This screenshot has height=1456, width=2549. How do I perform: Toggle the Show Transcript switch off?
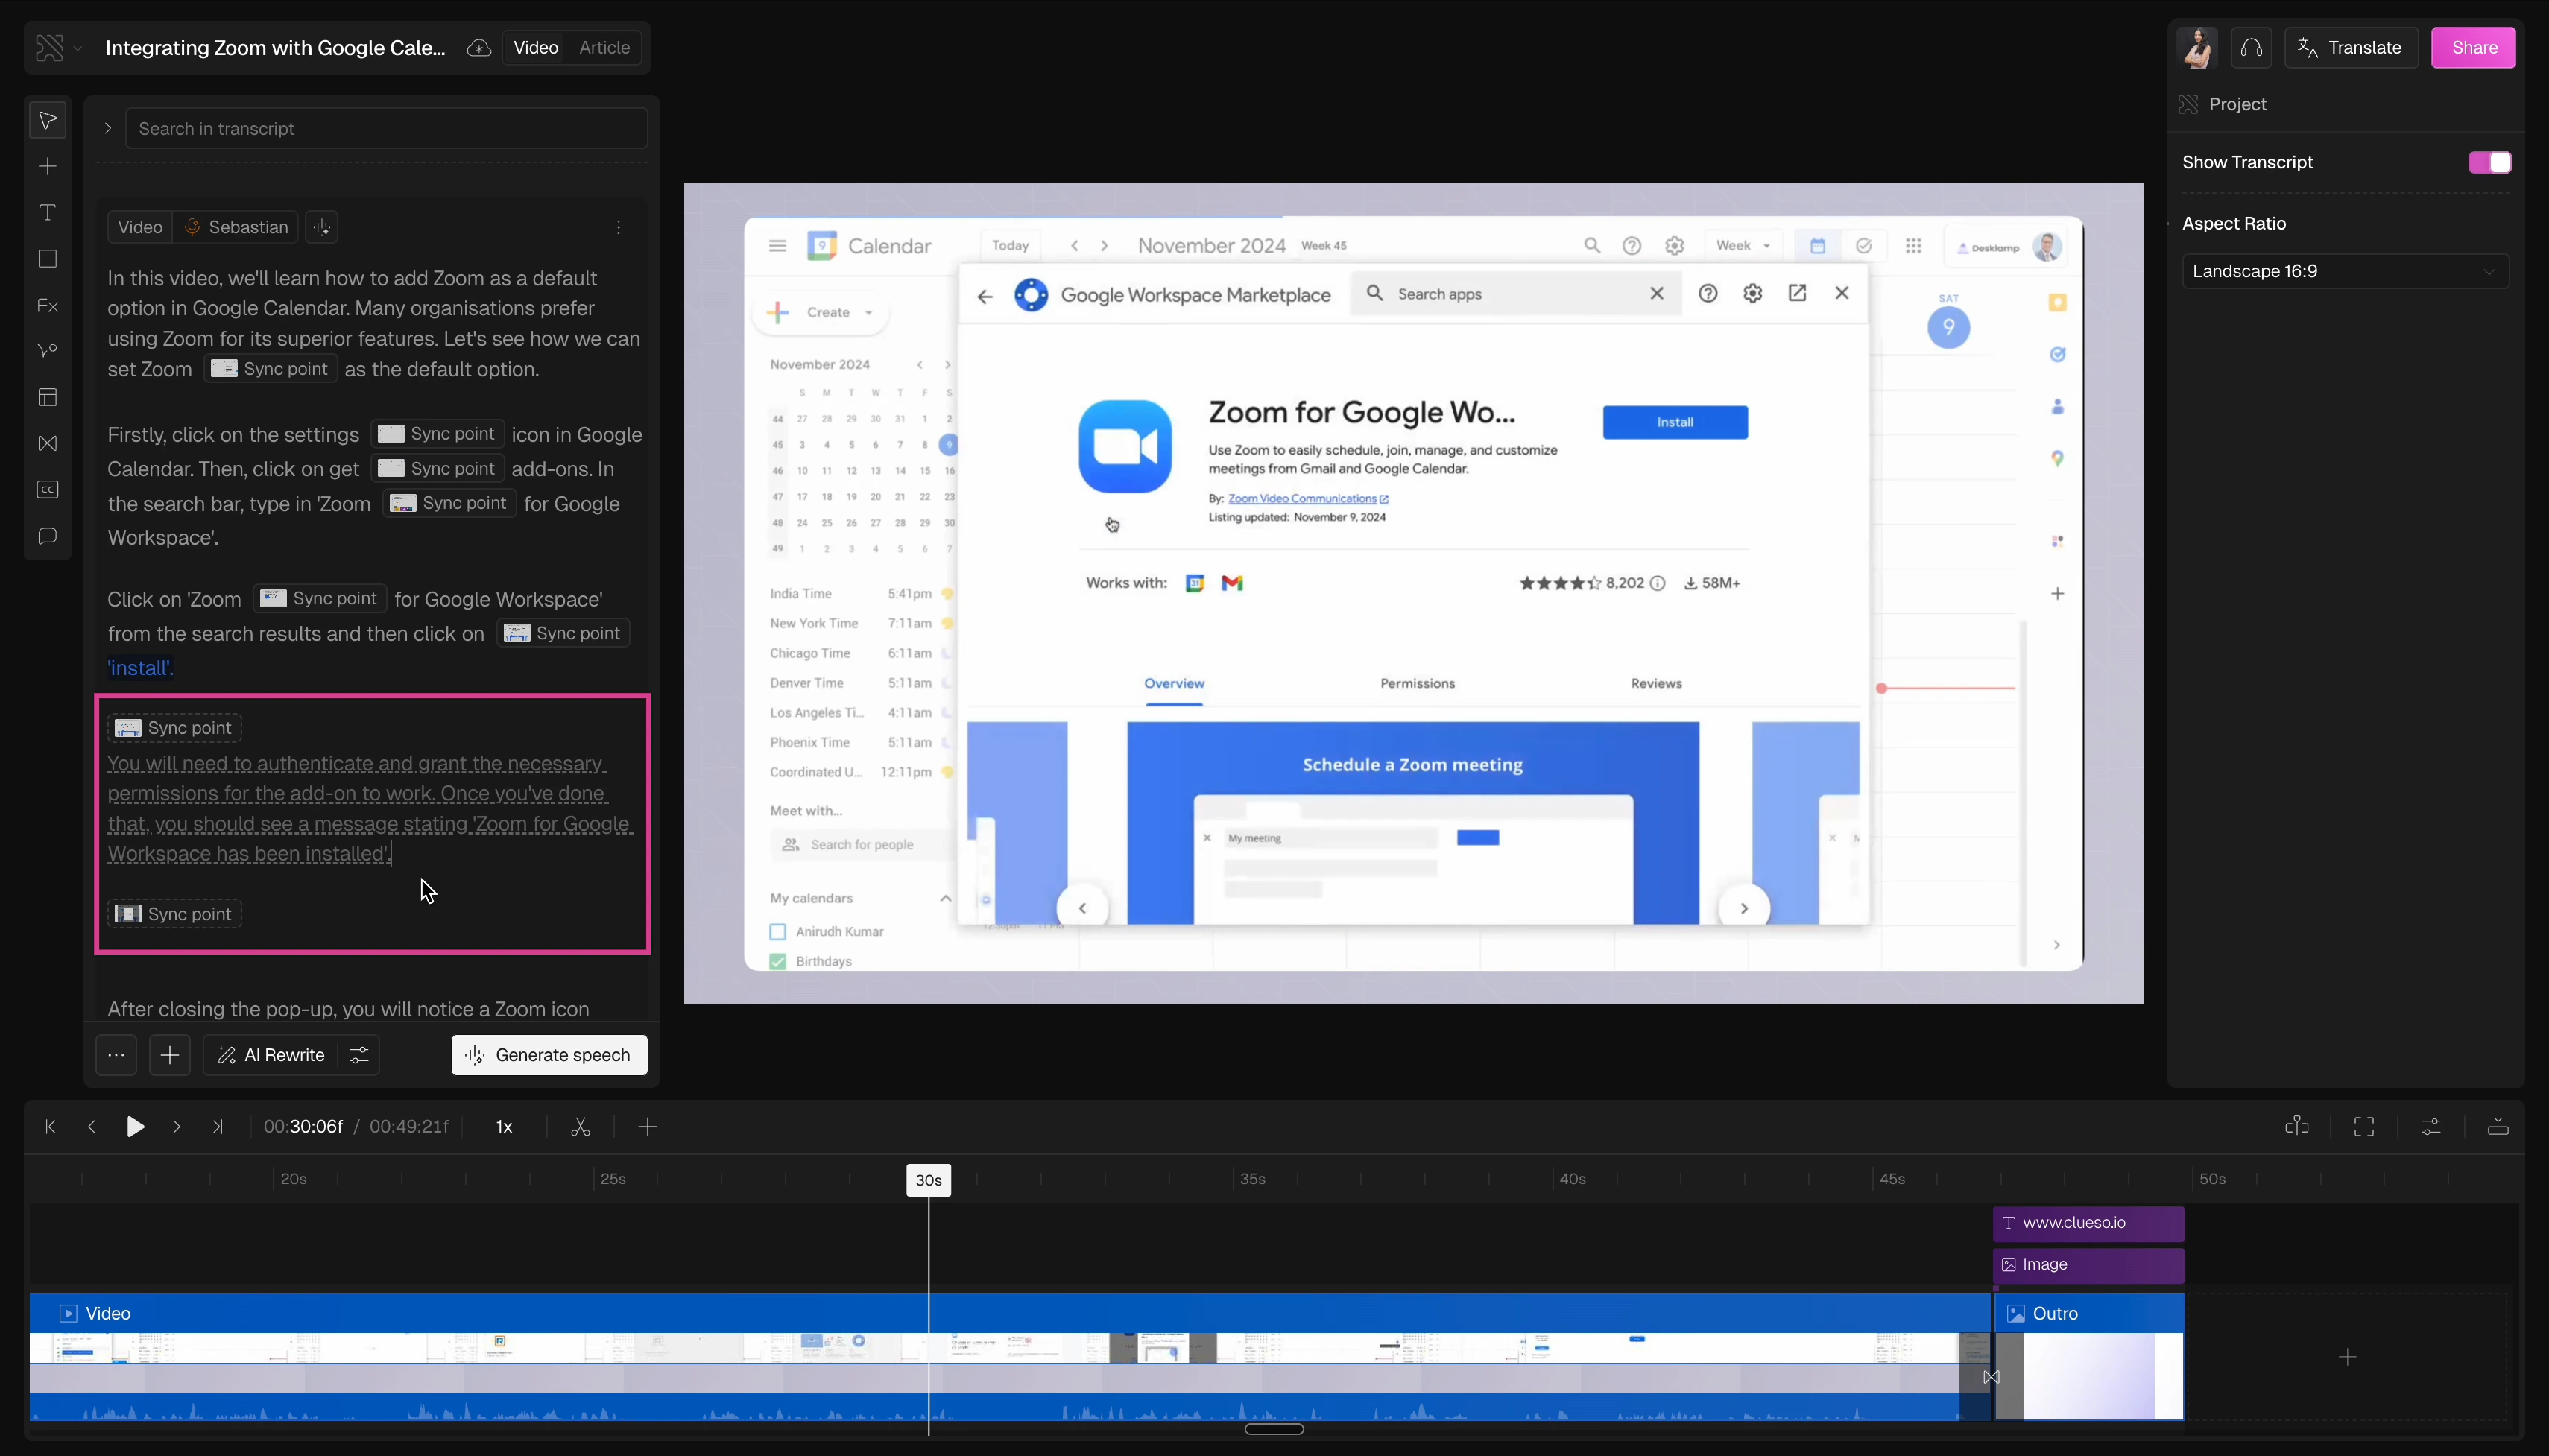click(2488, 163)
